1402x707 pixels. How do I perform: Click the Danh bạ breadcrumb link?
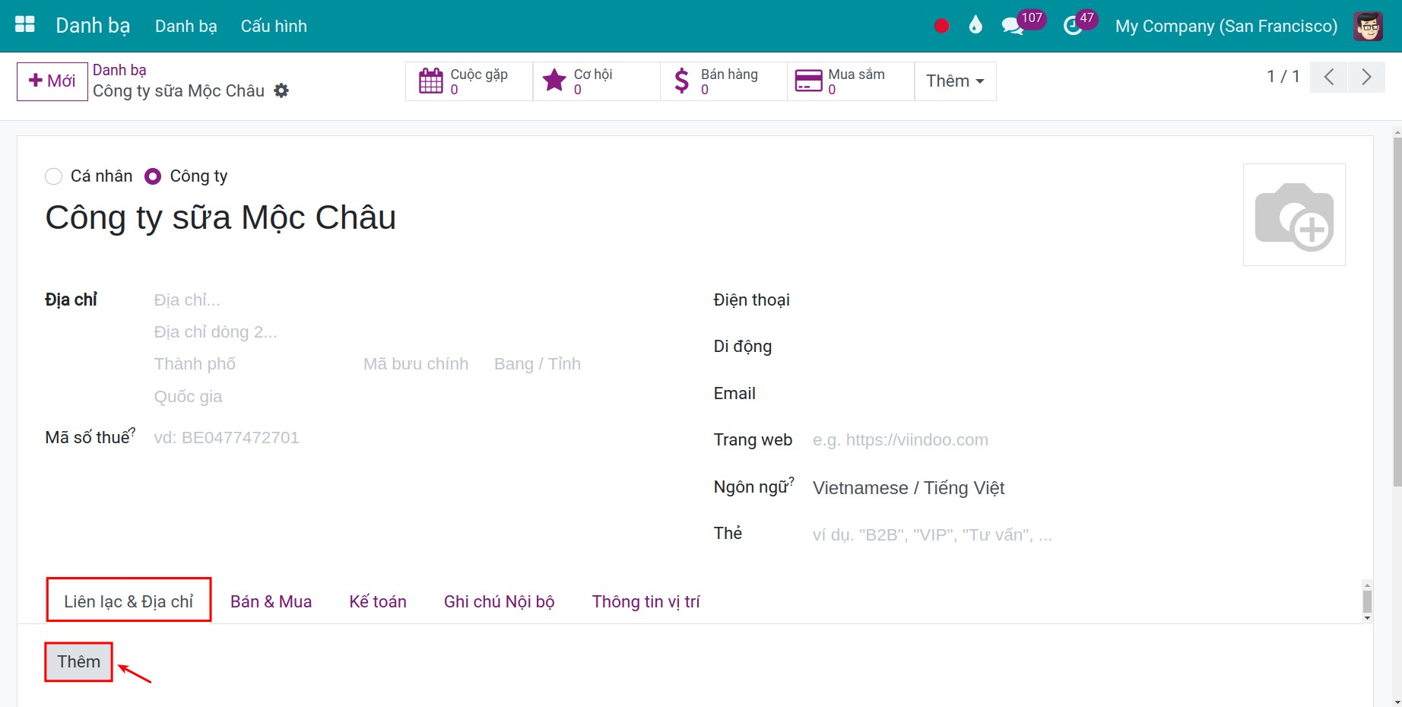(x=119, y=70)
